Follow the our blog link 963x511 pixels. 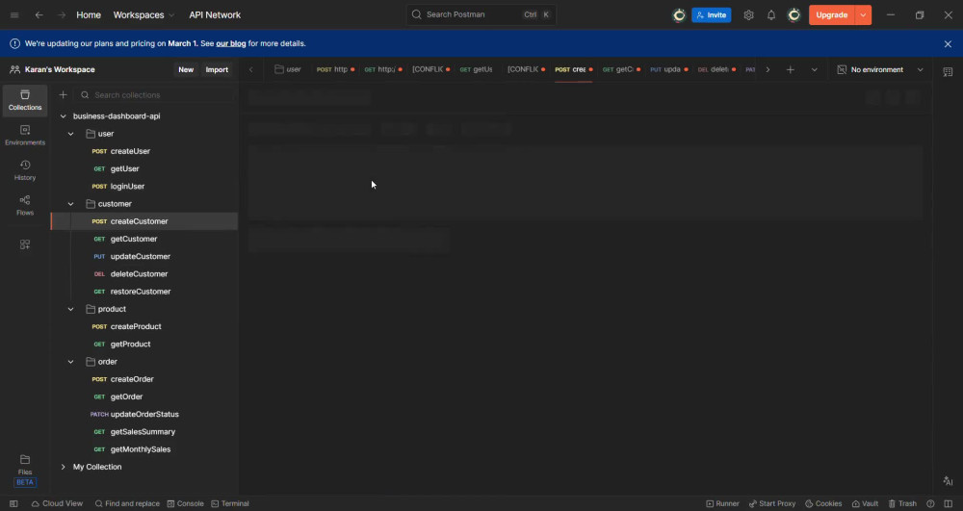point(231,43)
